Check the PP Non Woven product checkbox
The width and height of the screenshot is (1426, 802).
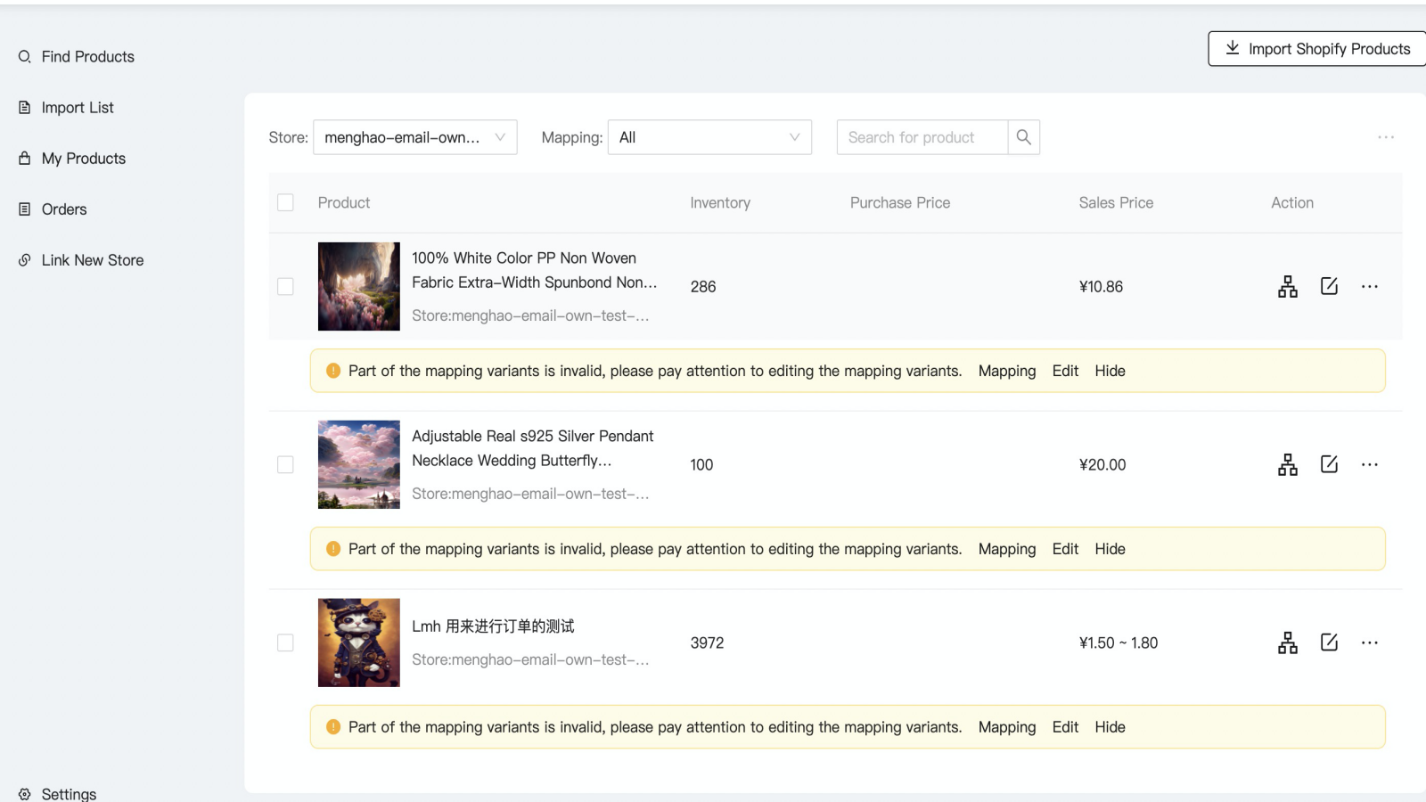click(x=285, y=286)
